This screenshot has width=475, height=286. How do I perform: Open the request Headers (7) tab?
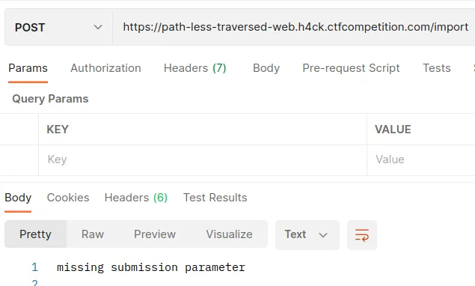click(x=194, y=68)
